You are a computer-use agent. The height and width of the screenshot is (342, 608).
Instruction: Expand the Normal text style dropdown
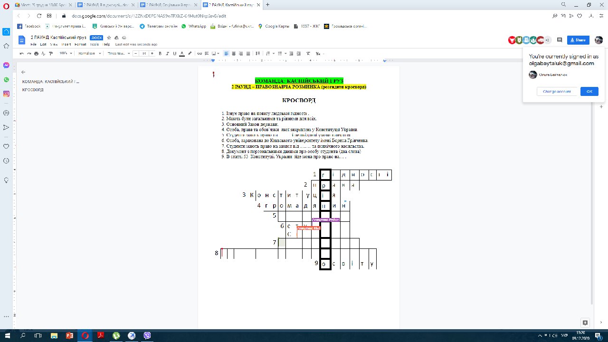click(x=90, y=54)
